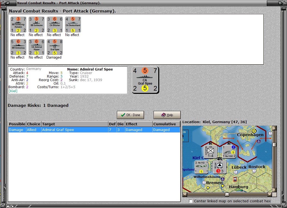Select the Admiral Graf Spee damage row

[x=94, y=130]
